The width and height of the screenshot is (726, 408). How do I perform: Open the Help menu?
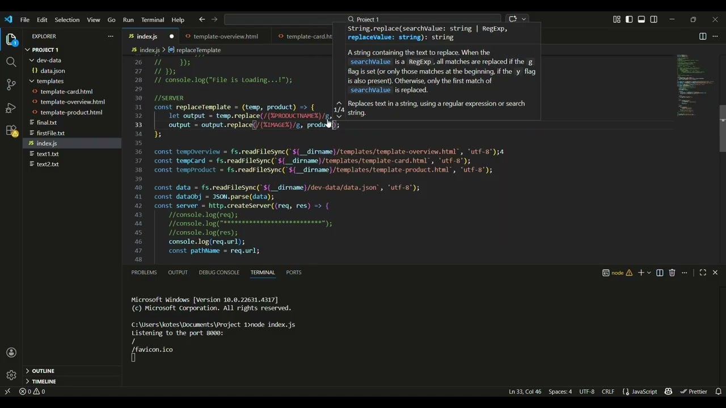pyautogui.click(x=178, y=20)
